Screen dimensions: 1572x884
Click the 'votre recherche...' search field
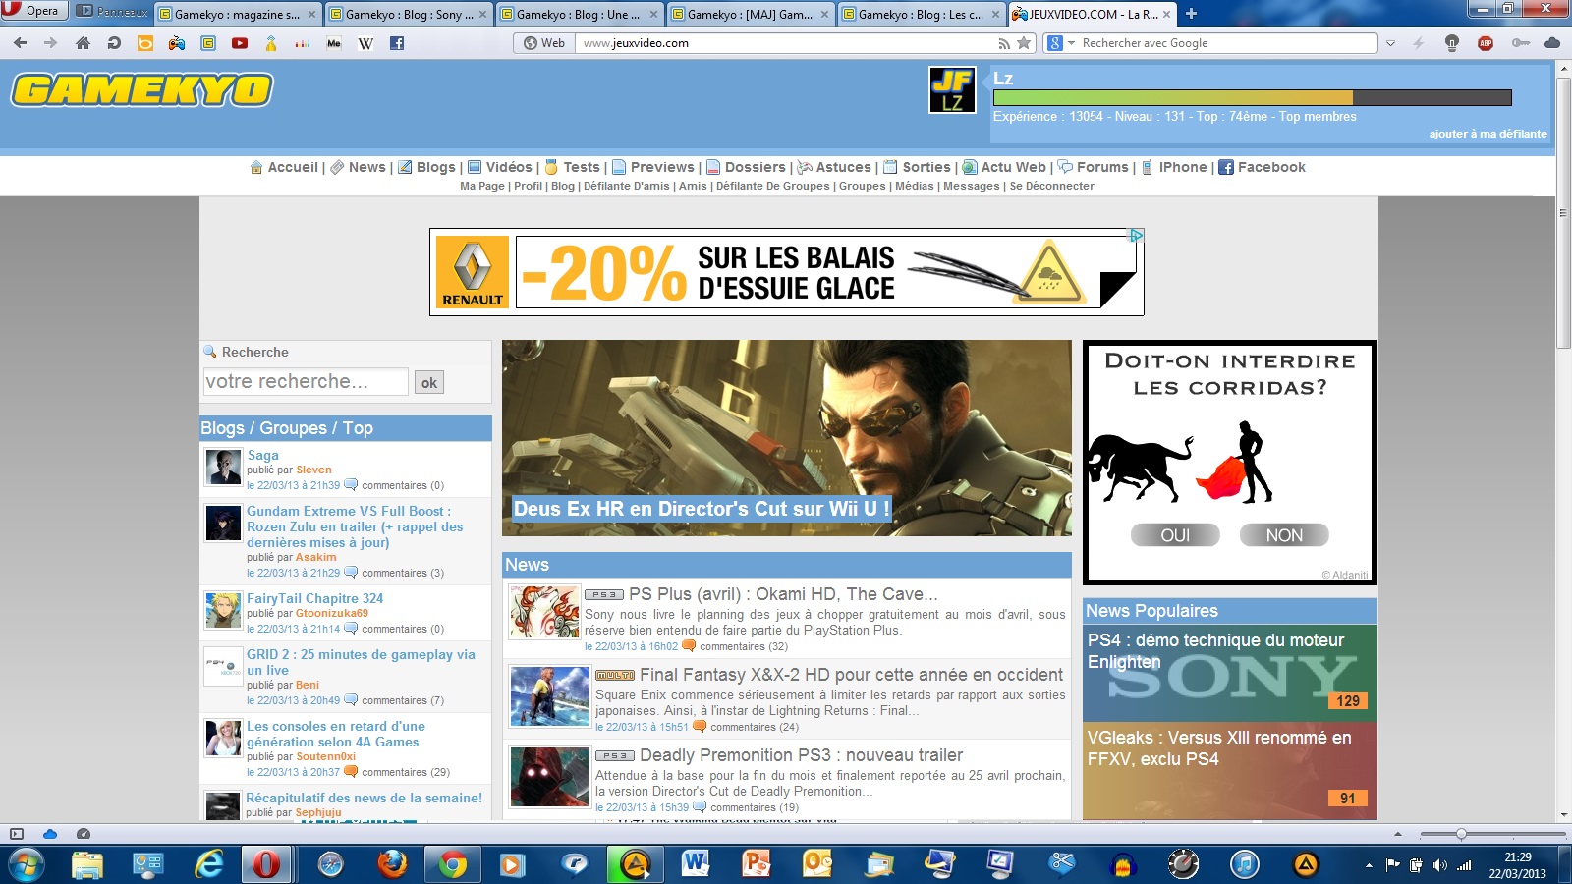(306, 381)
